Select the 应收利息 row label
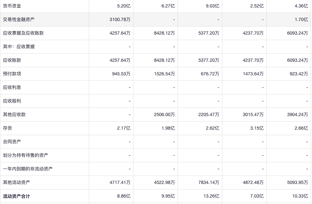 (x=12, y=87)
